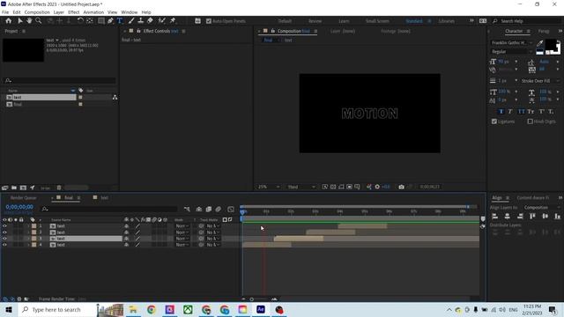Open the composition mini-flowchart icon in timeline
564x317 pixels.
187,210
